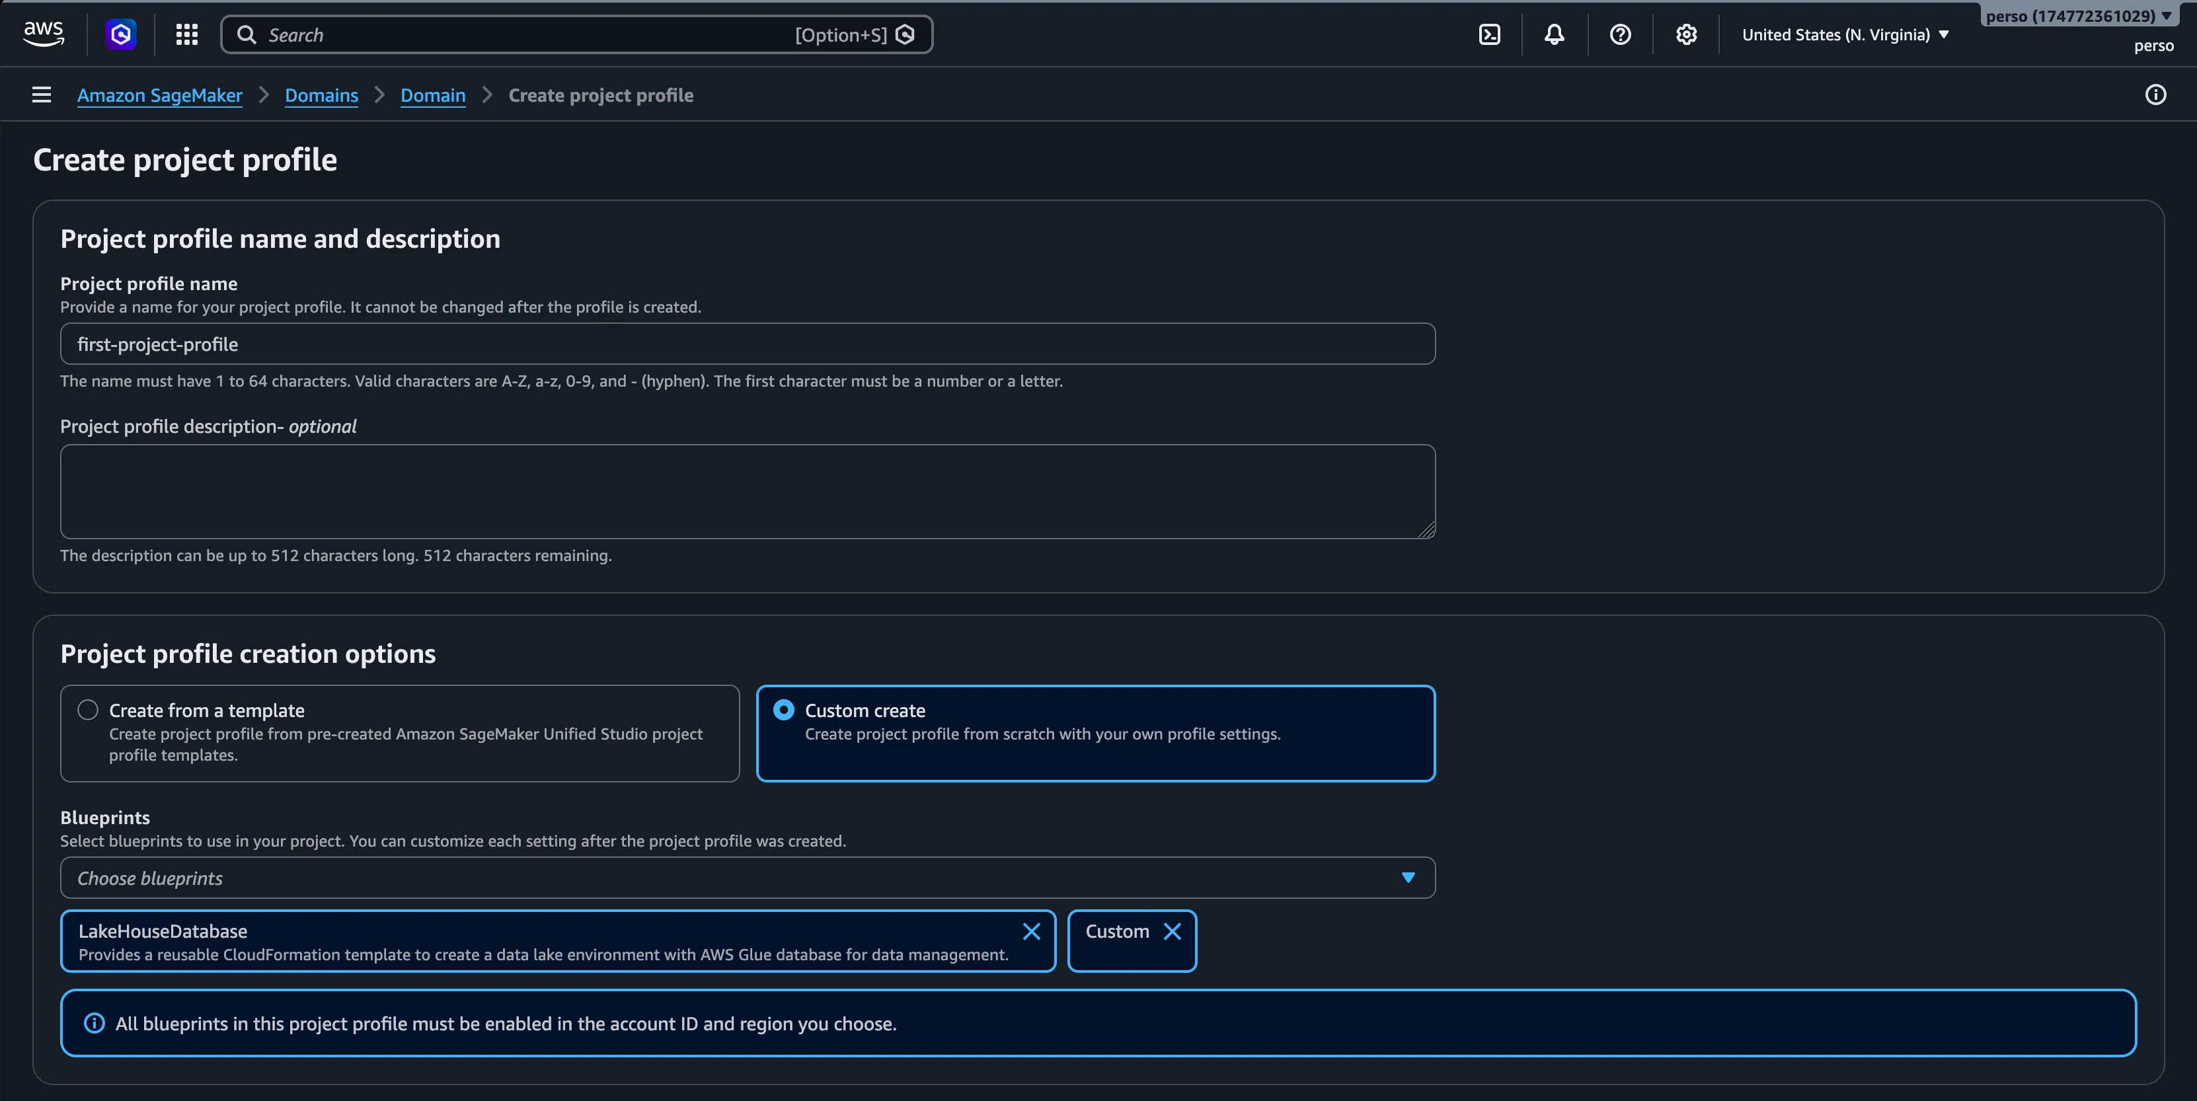Viewport: 2197px width, 1101px height.
Task: Open the SageMaker service shortcut icon
Action: point(120,34)
